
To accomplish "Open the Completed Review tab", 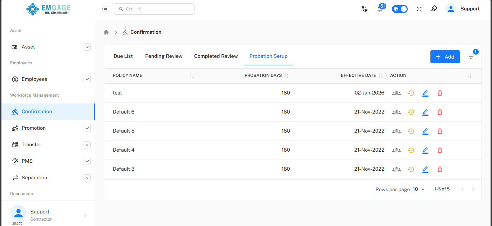I will (x=216, y=56).
